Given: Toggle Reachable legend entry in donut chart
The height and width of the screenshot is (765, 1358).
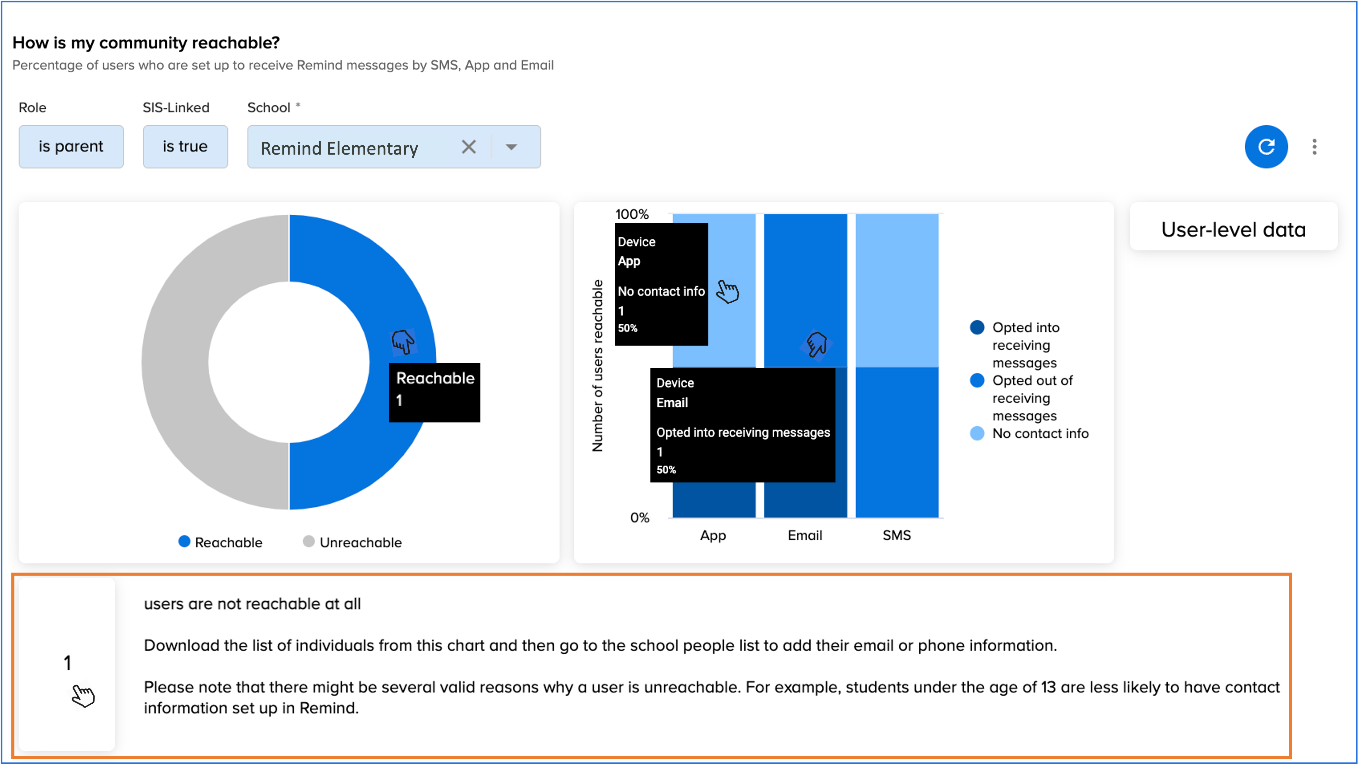Looking at the screenshot, I should [x=220, y=542].
